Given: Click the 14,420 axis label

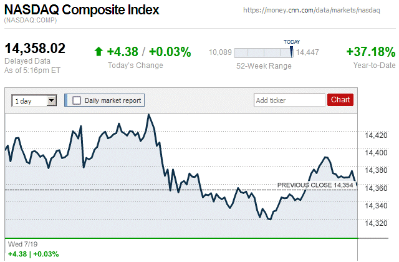Looking at the screenshot, I should 375,135.
